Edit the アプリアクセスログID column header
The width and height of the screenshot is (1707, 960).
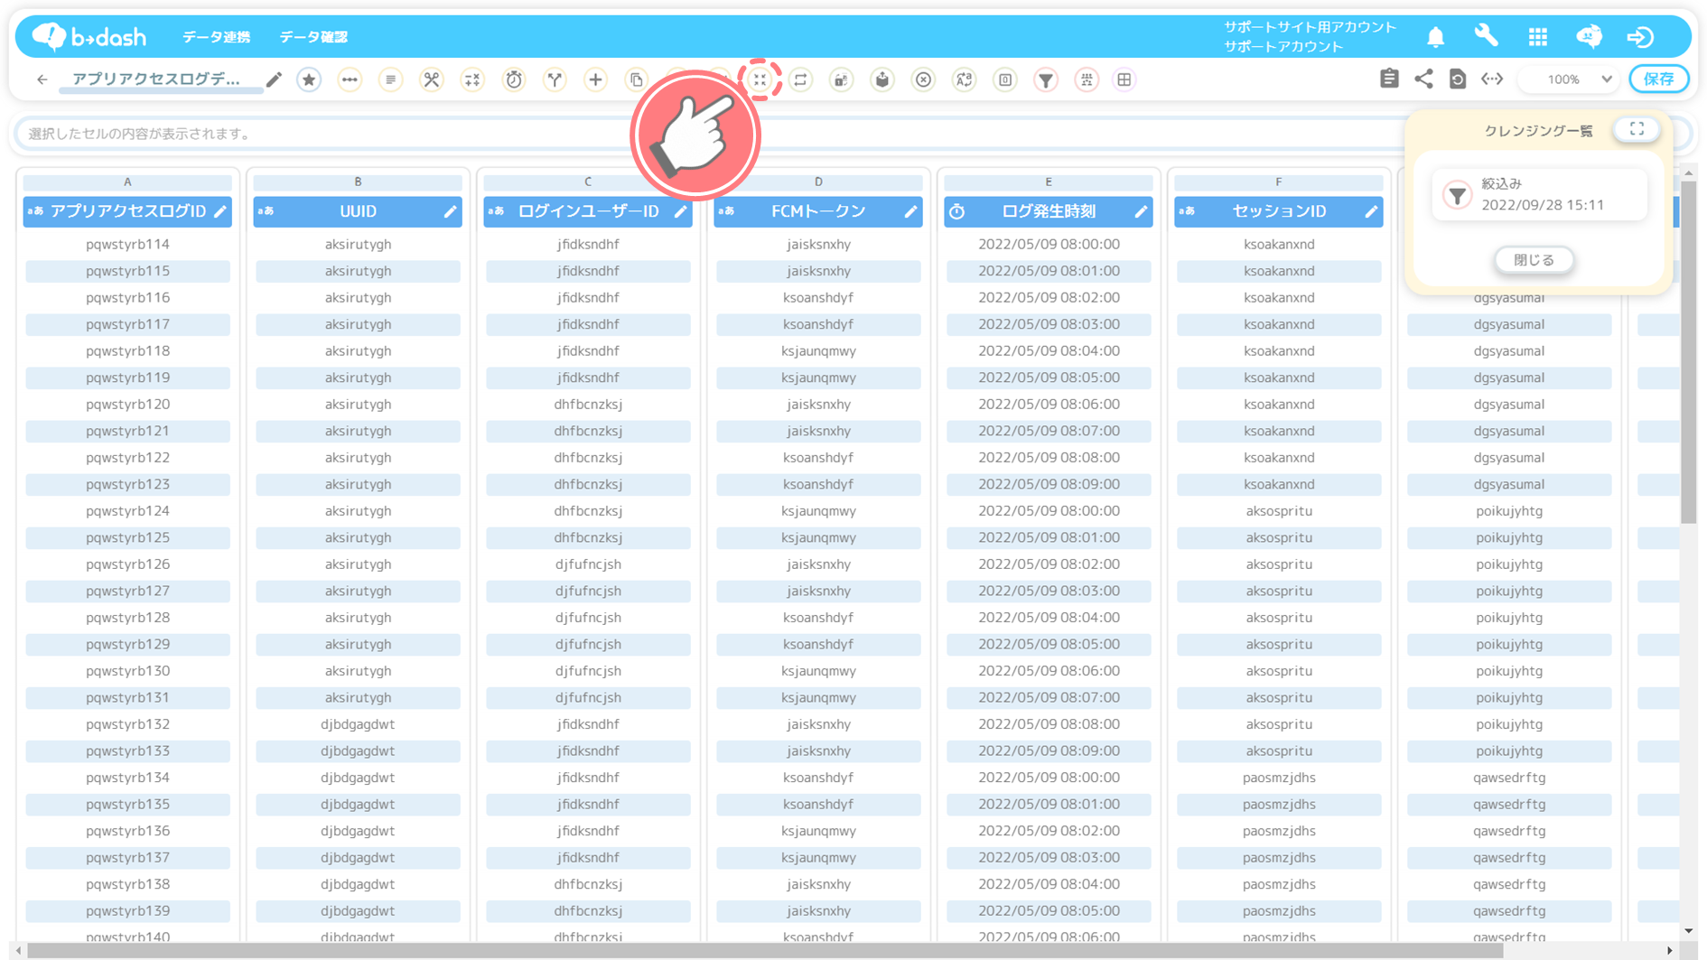click(220, 211)
